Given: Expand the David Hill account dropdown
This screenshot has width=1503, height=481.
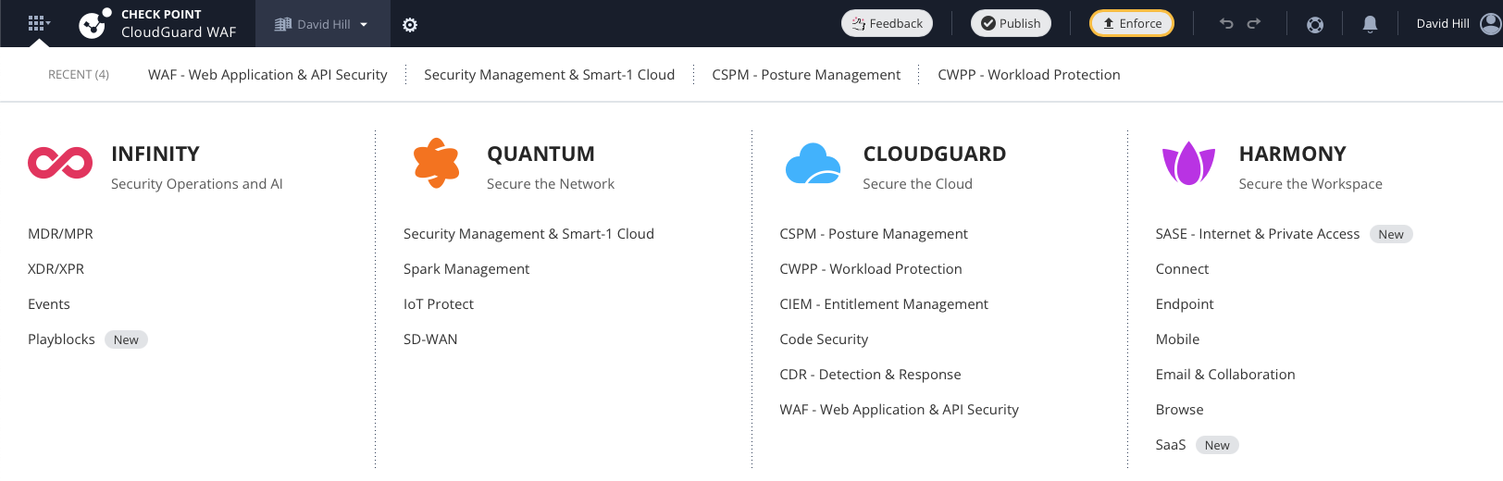Looking at the screenshot, I should pos(322,24).
